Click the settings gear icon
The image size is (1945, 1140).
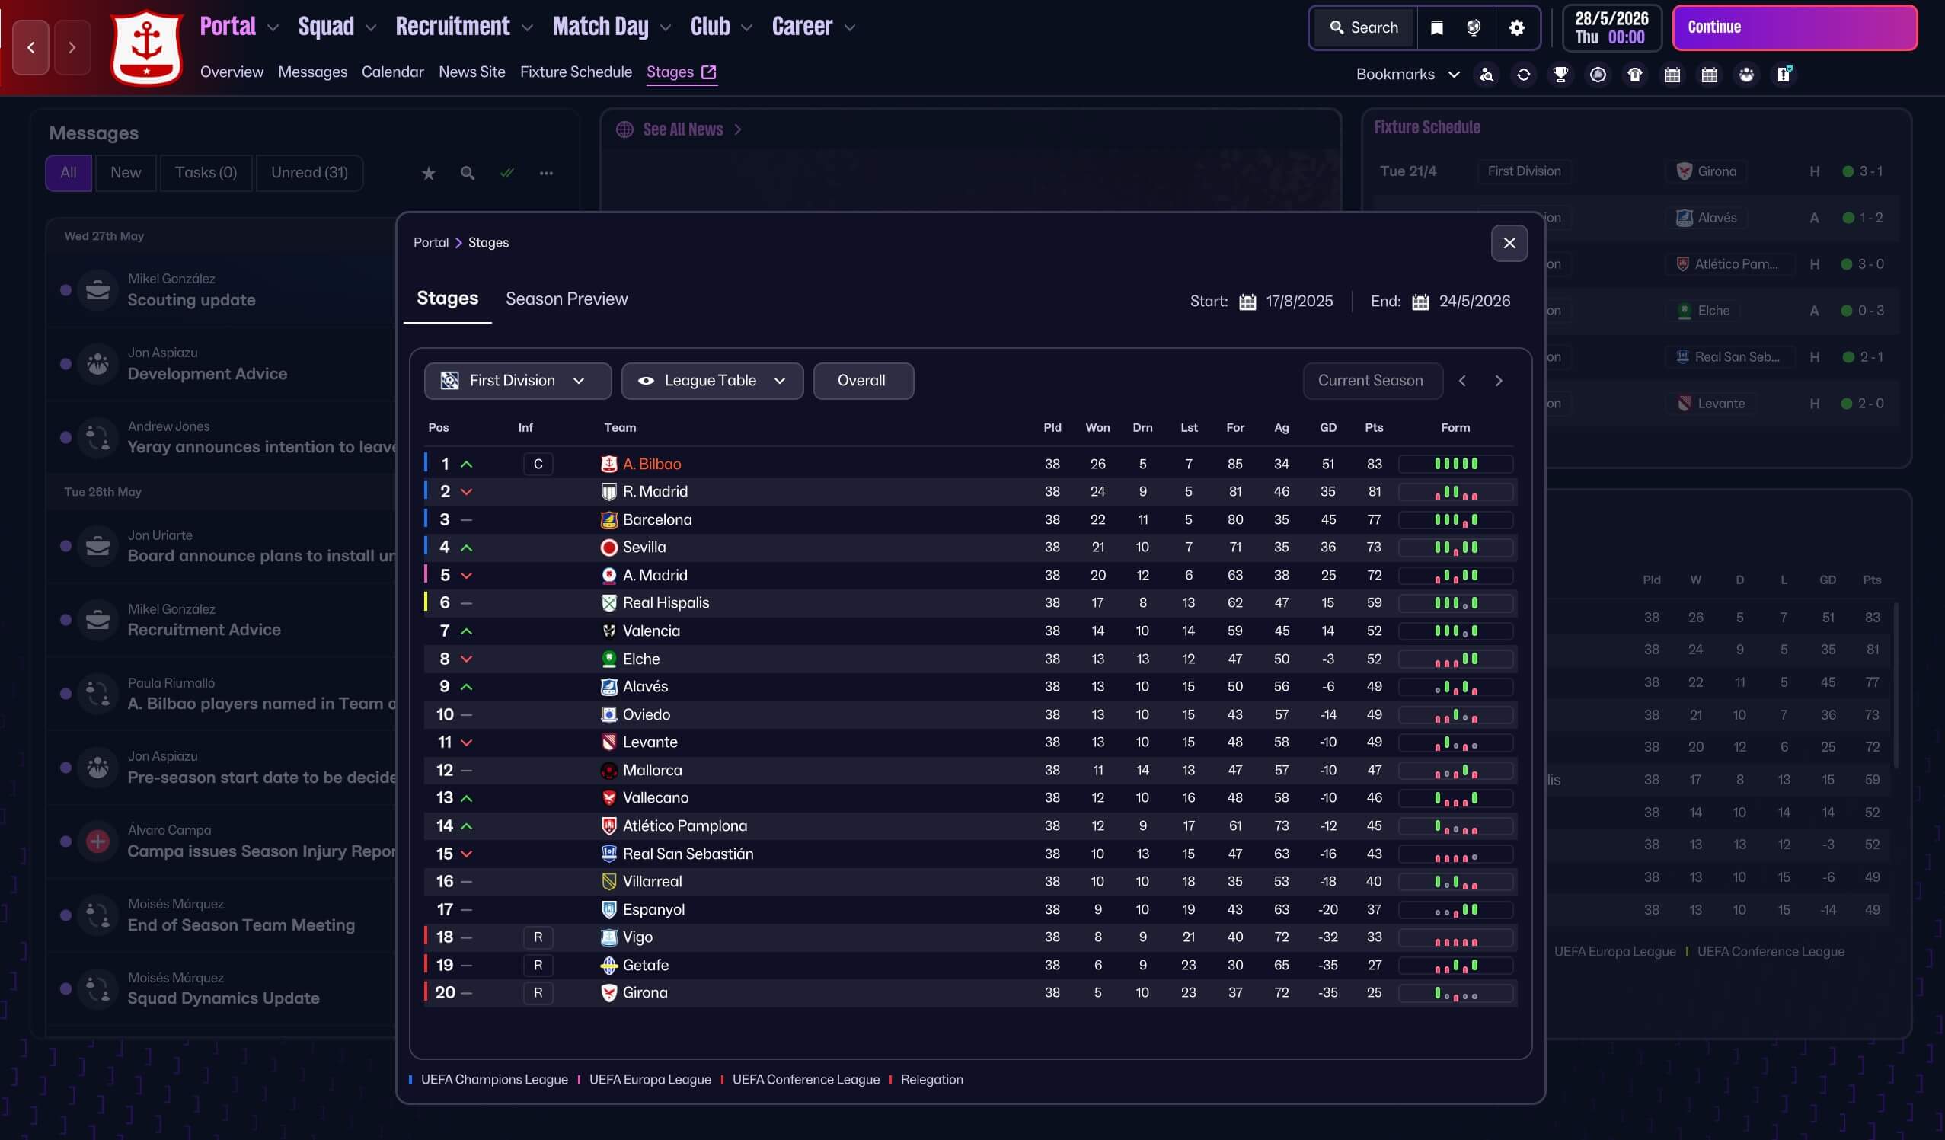point(1515,27)
